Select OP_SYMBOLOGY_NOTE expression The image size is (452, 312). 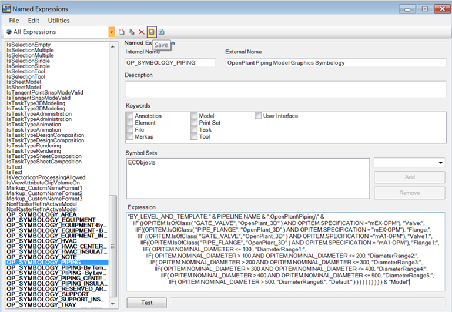[x=42, y=257]
